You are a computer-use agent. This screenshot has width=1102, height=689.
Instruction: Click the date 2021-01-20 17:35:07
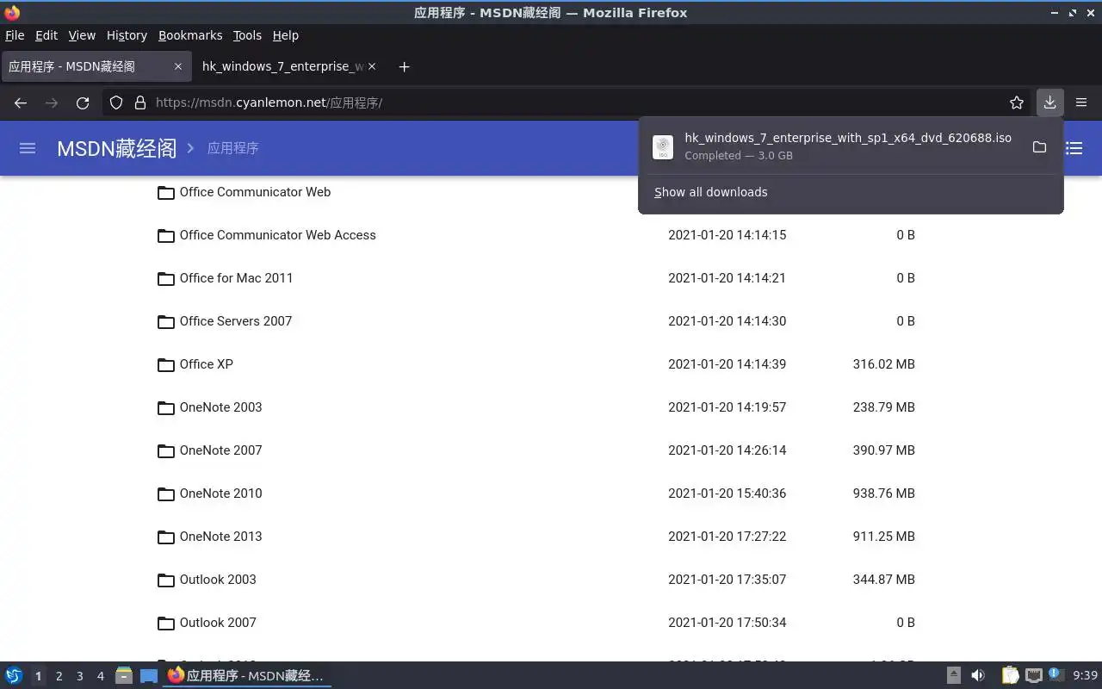[727, 580]
